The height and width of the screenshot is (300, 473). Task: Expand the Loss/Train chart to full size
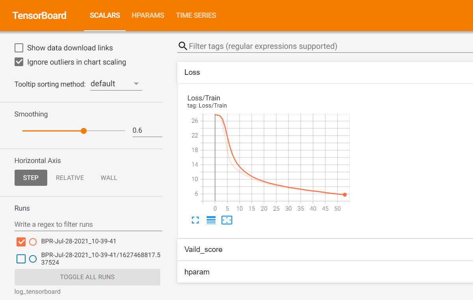point(195,220)
